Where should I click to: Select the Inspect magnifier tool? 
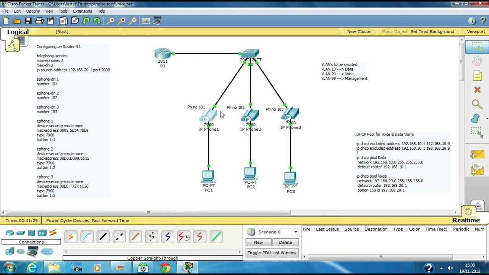477,104
